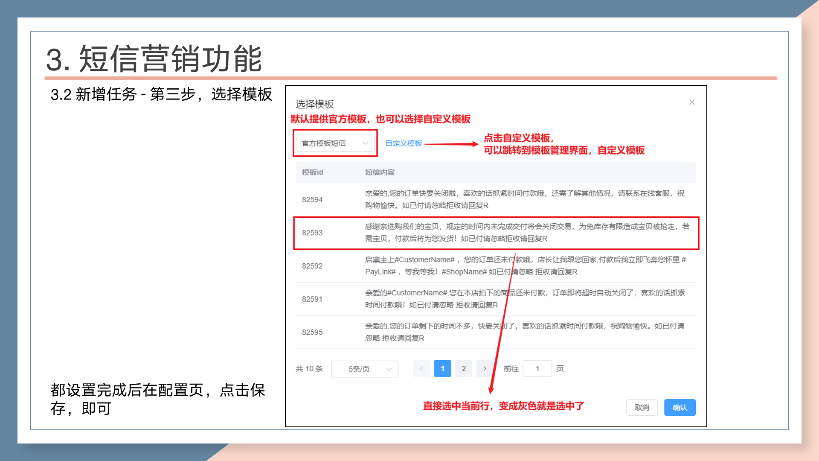This screenshot has width=819, height=461.
Task: Click the 短信内容 column header
Action: coord(380,172)
